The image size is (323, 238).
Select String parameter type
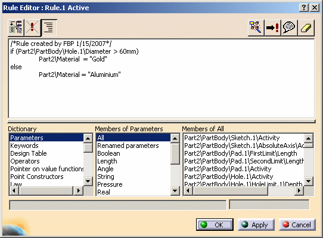pos(133,177)
